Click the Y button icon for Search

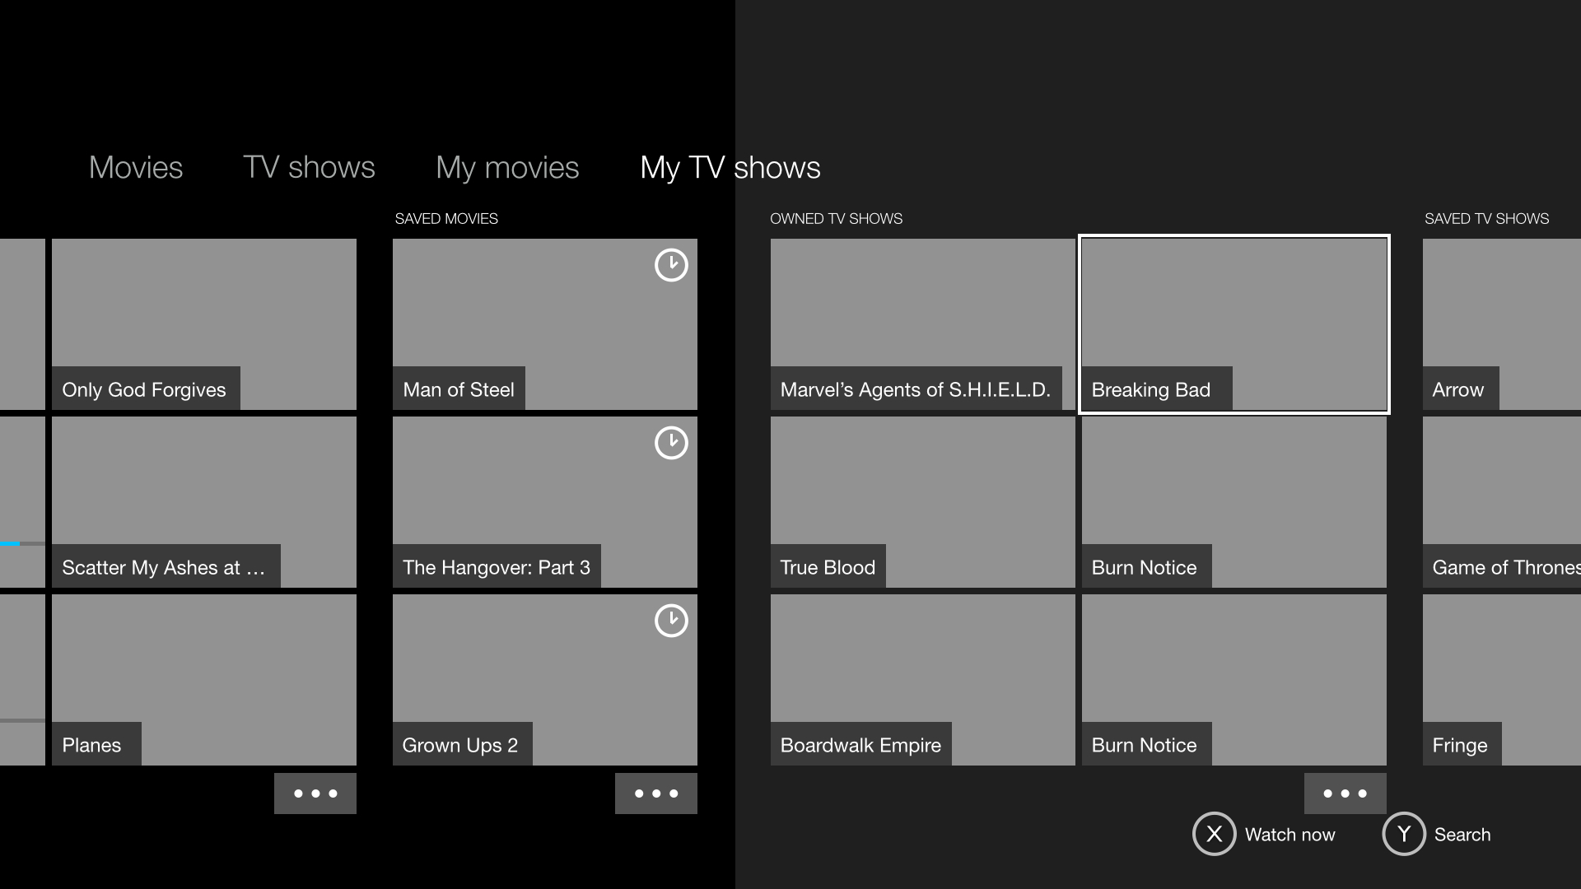(x=1404, y=834)
